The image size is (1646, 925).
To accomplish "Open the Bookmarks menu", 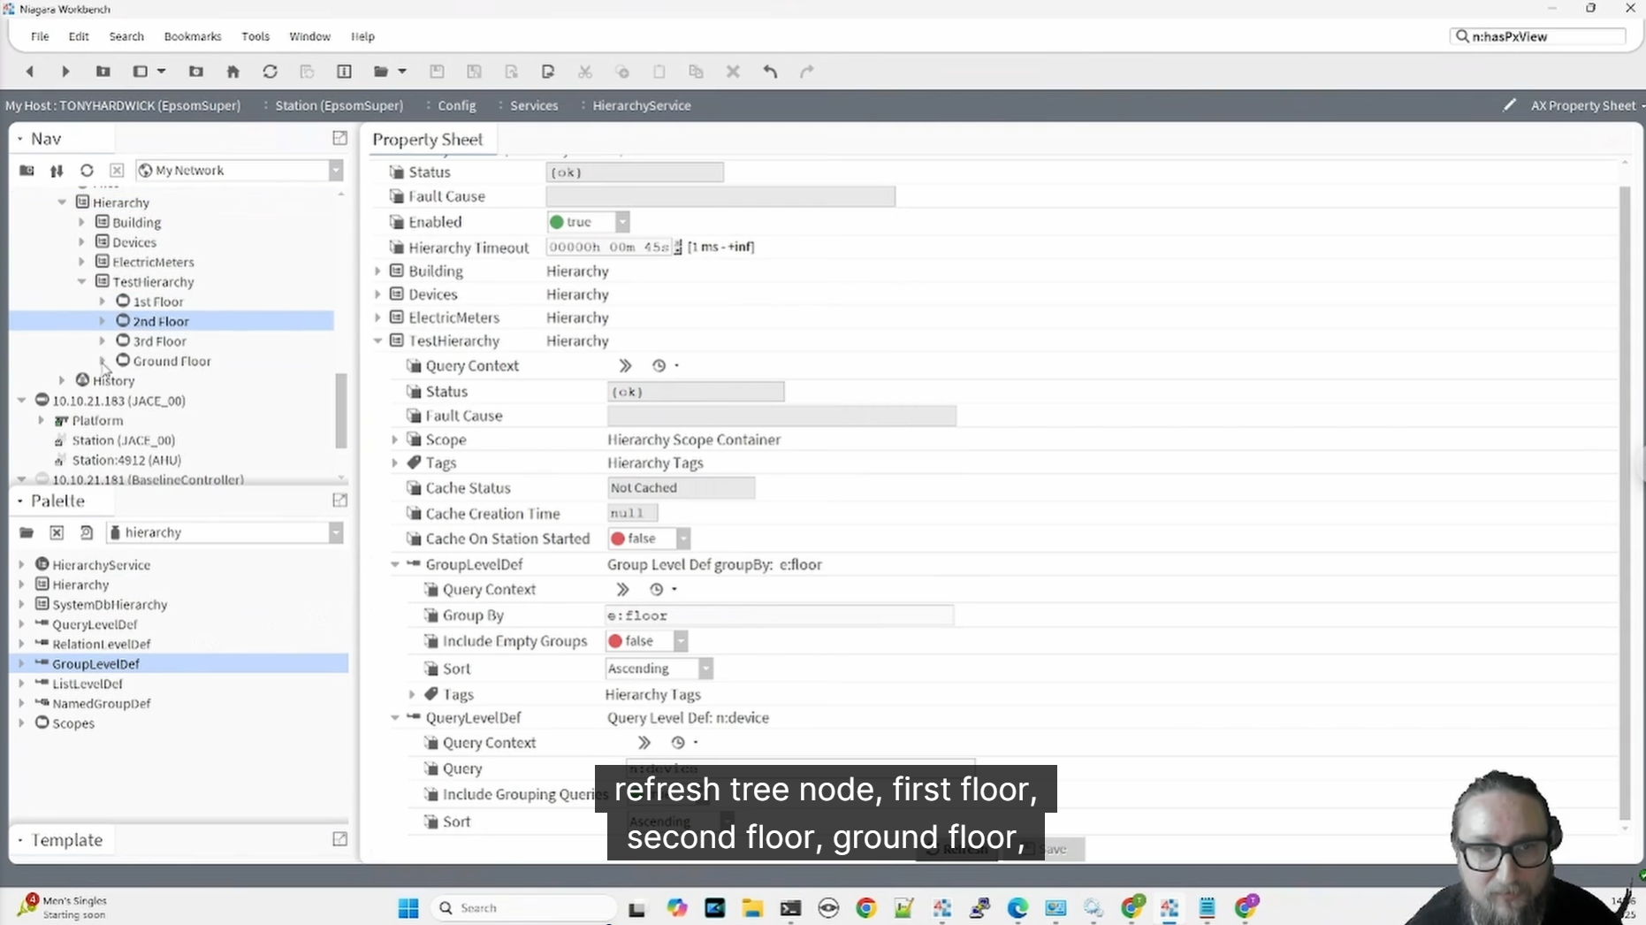I will 192,36.
